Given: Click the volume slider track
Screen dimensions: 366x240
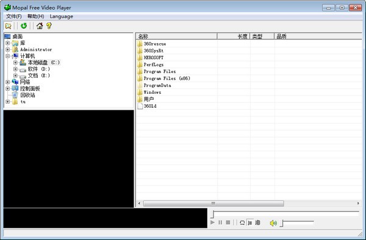Looking at the screenshot, I should 298,223.
